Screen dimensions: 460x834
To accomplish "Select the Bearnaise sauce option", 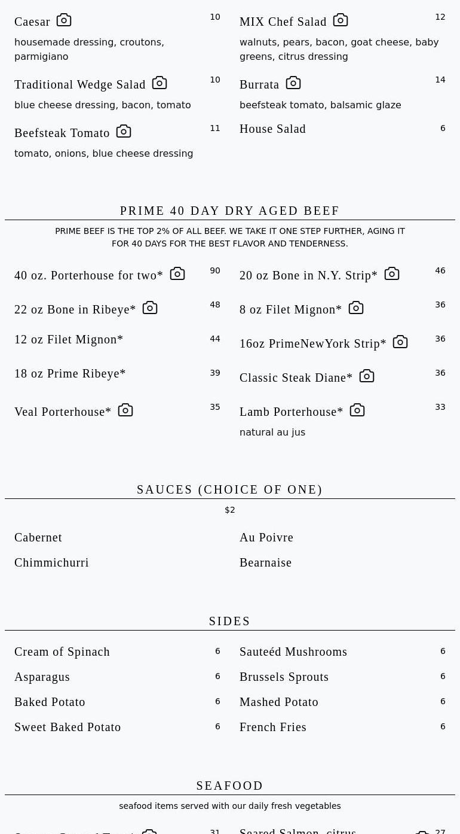I will click(x=265, y=563).
